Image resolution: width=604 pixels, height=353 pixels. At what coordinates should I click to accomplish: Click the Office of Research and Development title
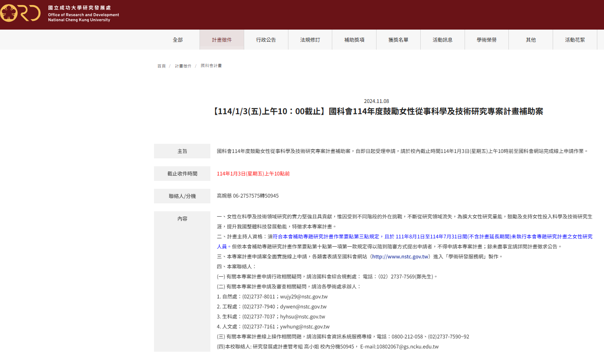83,15
